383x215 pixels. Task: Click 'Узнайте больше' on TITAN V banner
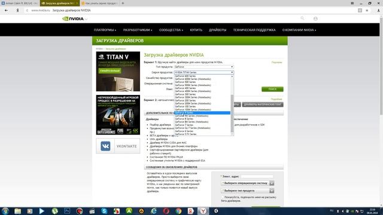[x=110, y=70]
